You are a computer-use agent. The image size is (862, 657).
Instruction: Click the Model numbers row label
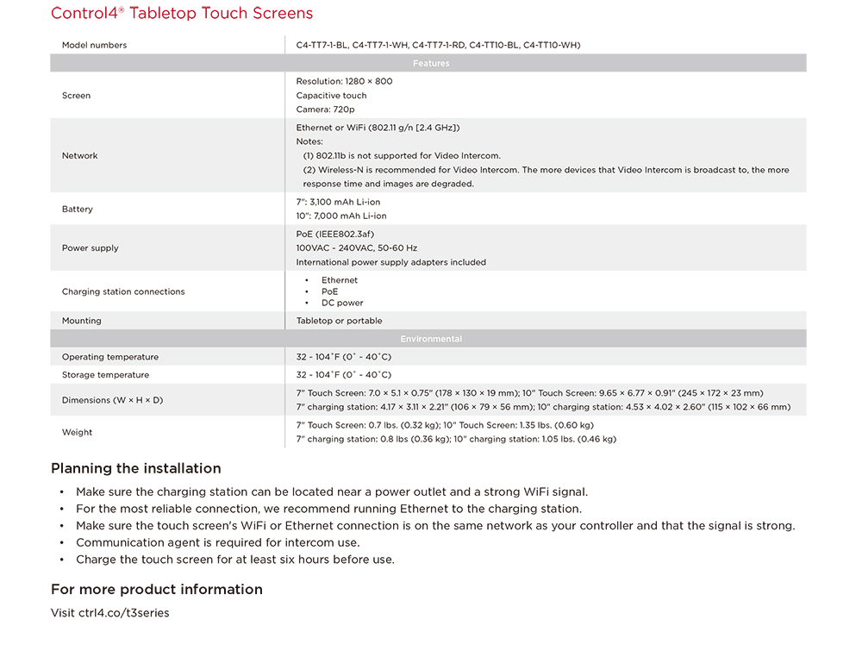click(x=94, y=45)
